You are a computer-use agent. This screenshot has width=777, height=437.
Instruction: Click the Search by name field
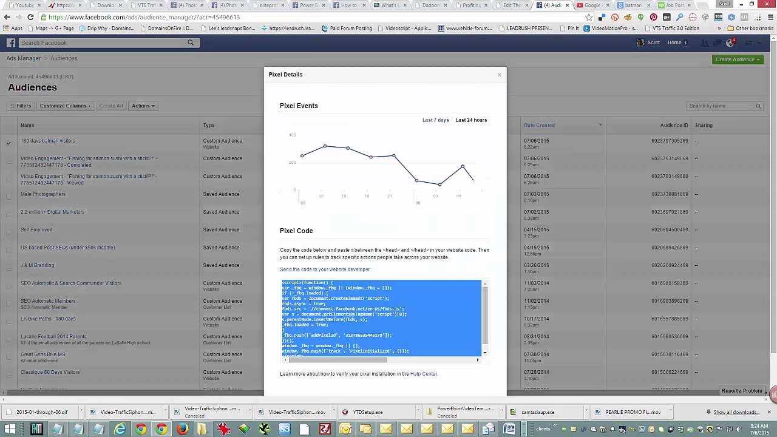(x=721, y=106)
